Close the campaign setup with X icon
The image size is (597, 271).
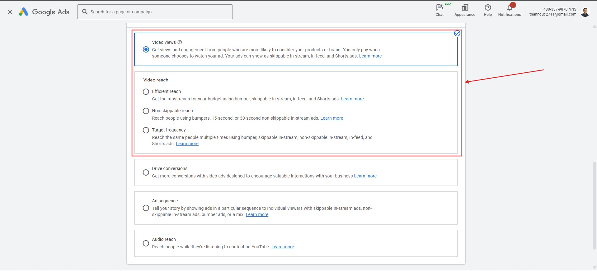(x=10, y=12)
